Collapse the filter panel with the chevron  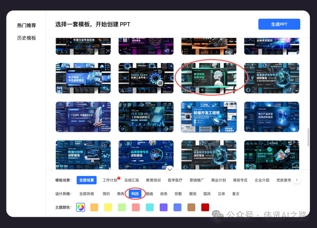click(x=170, y=170)
